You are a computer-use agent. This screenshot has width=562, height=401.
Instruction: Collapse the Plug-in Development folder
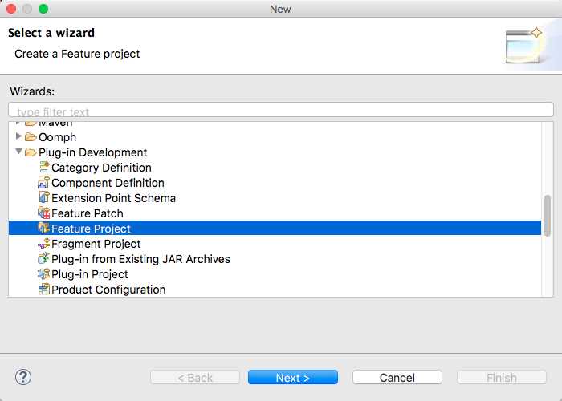[x=19, y=152]
